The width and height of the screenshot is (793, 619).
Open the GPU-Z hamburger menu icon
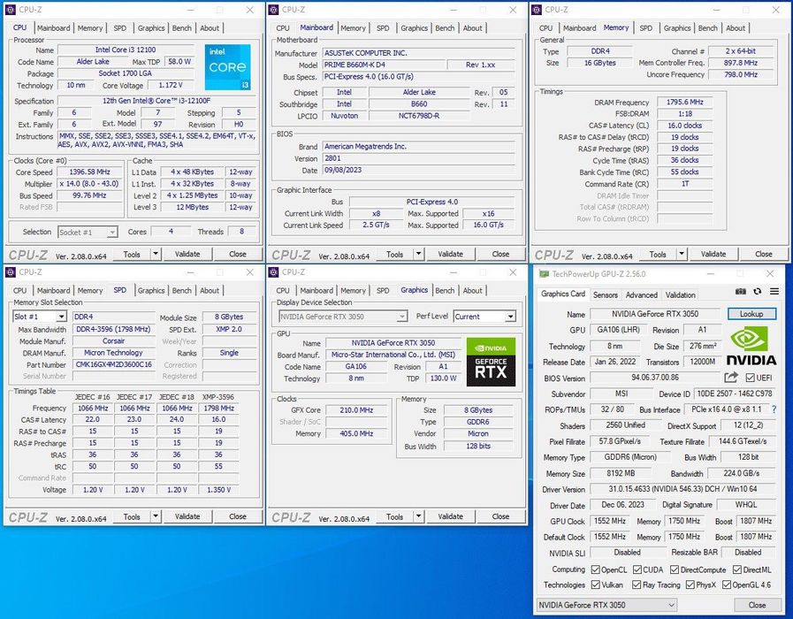click(x=774, y=291)
